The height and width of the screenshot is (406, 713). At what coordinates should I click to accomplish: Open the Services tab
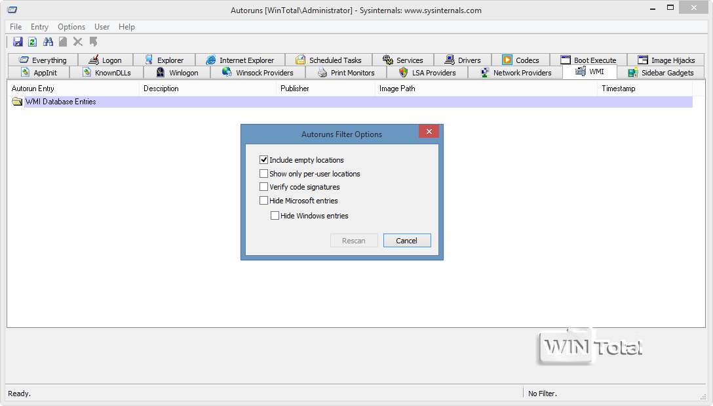tap(403, 60)
